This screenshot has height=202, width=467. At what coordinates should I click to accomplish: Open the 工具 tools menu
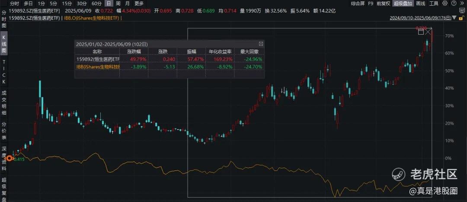pyautogui.click(x=434, y=3)
